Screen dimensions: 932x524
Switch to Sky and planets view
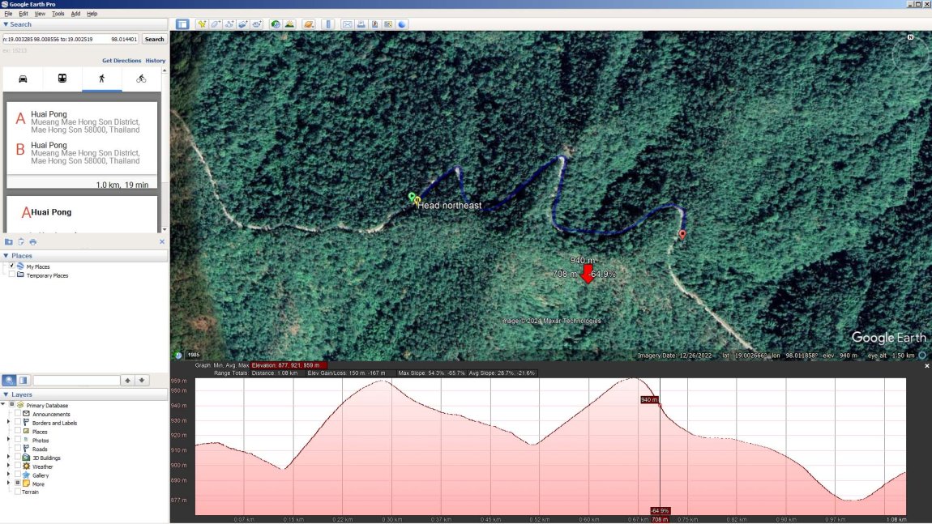point(308,24)
